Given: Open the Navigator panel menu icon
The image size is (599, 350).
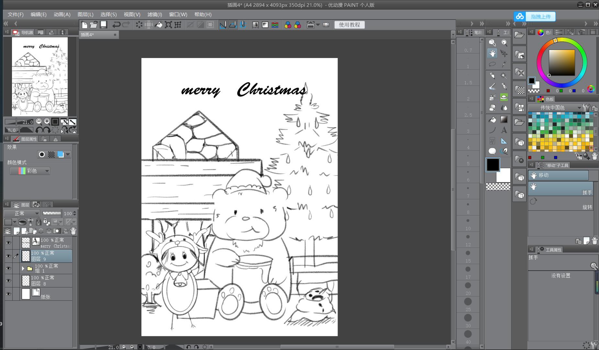Looking at the screenshot, I should (x=7, y=32).
